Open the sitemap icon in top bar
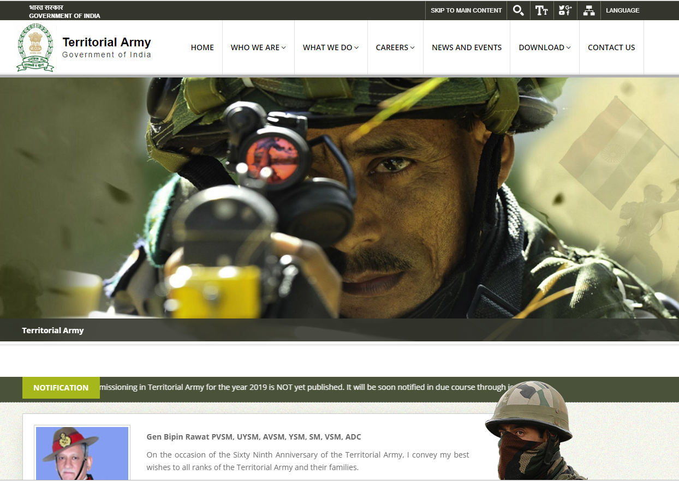Image resolution: width=679 pixels, height=481 pixels. pyautogui.click(x=589, y=10)
